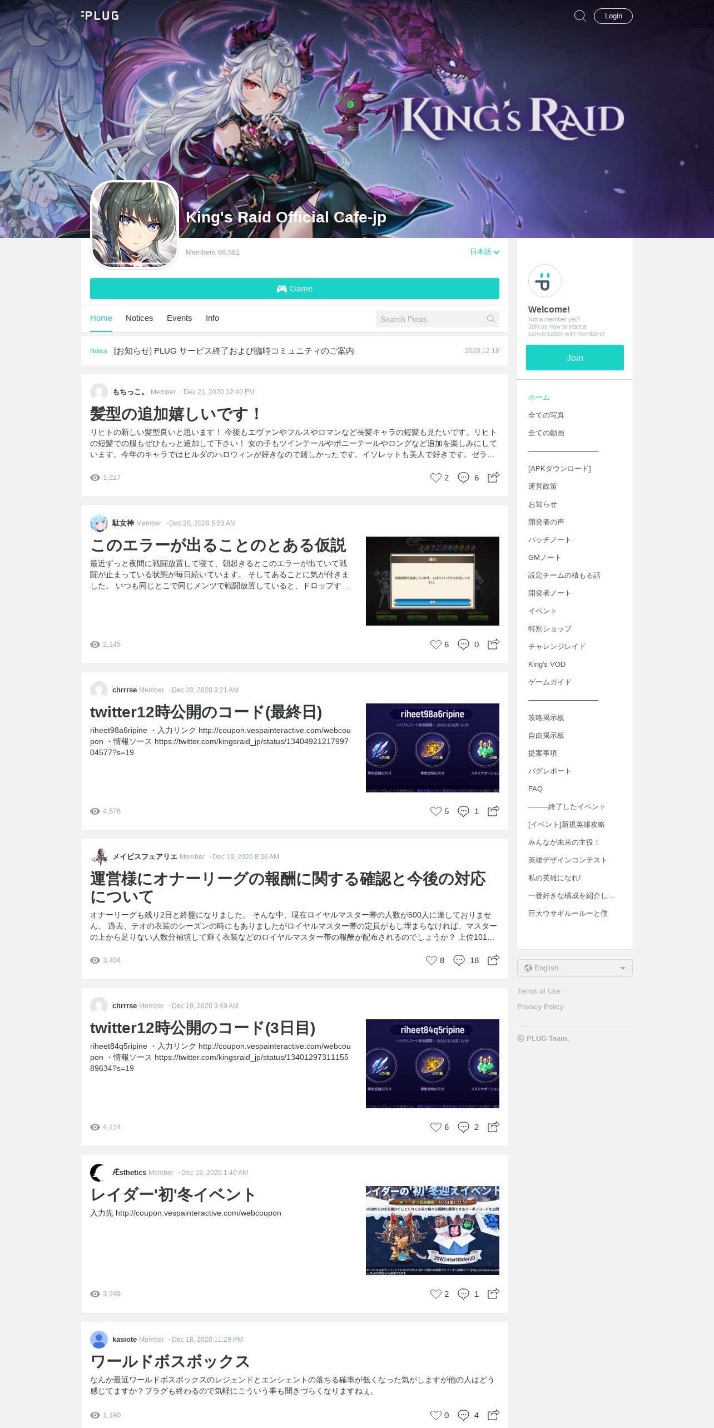Open the search magnifier in the header

(580, 16)
